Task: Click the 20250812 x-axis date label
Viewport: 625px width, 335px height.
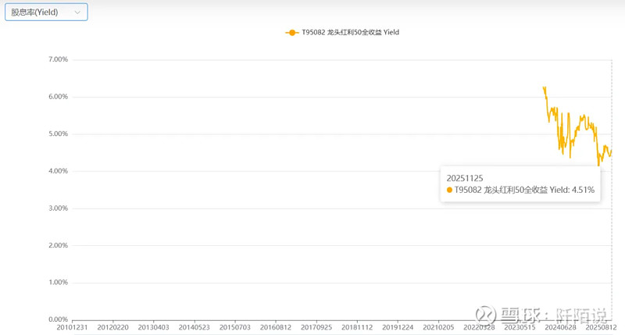Action: [x=600, y=329]
